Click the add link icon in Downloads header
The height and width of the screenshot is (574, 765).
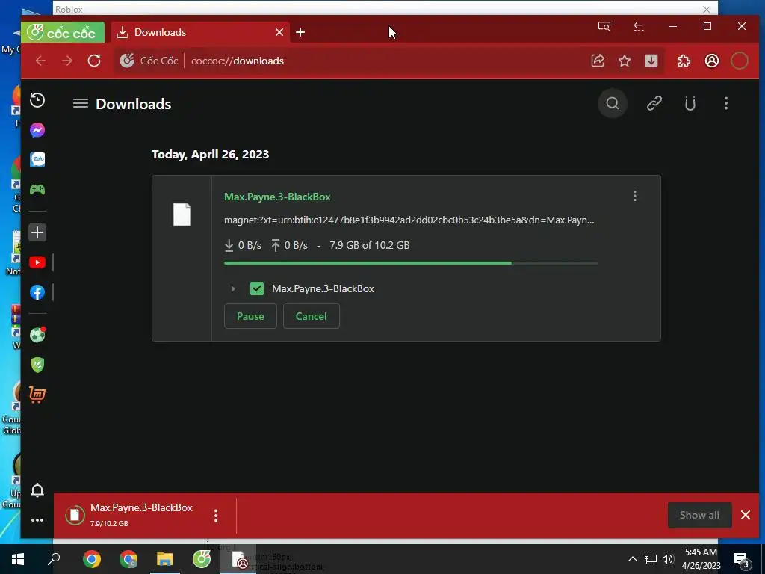pyautogui.click(x=654, y=103)
